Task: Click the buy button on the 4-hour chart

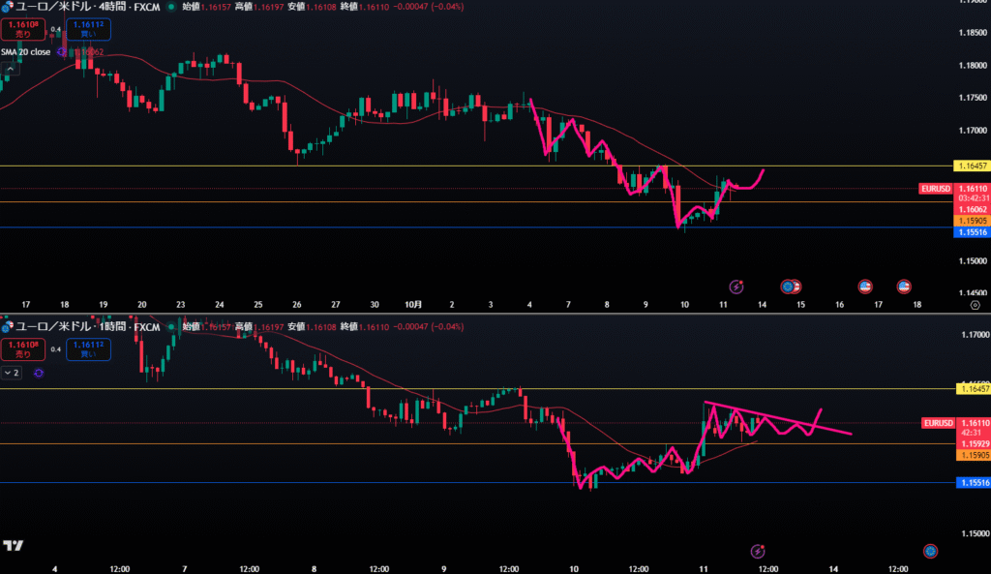Action: pos(88,30)
